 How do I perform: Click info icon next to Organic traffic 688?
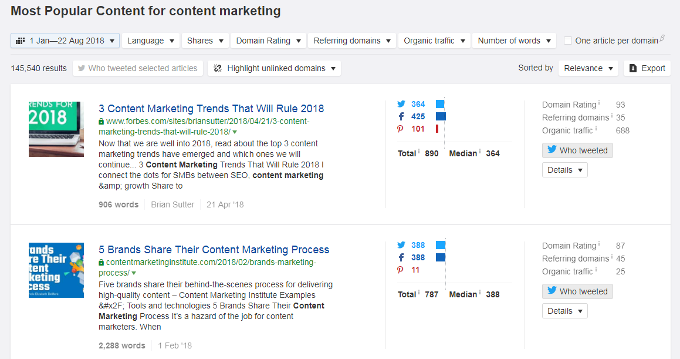[596, 129]
